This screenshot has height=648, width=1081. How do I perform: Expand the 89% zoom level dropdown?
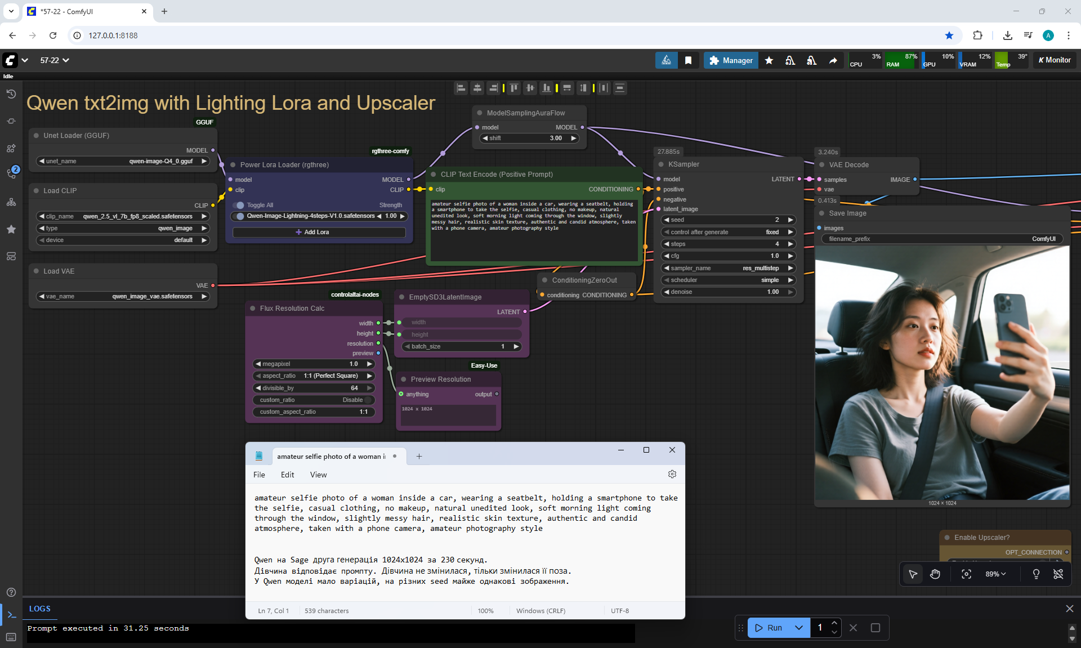995,574
